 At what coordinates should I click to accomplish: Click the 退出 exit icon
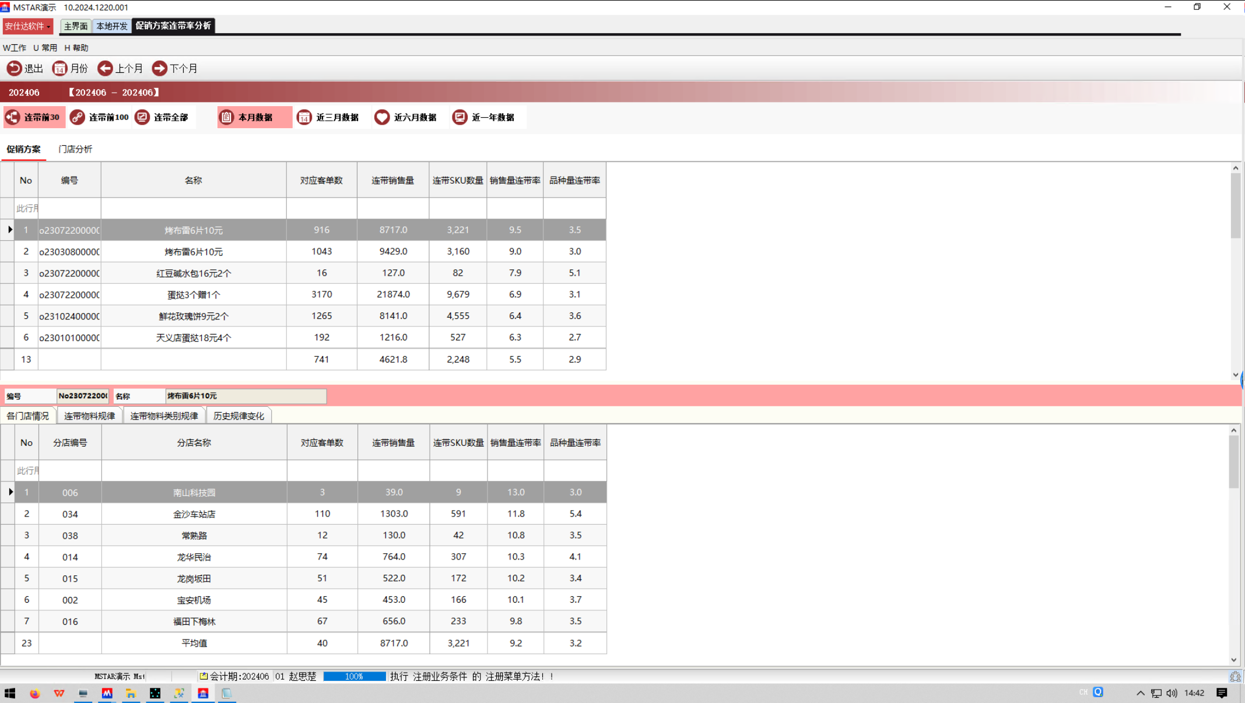(14, 68)
